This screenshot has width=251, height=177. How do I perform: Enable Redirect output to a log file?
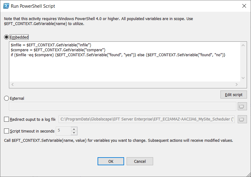[x=6, y=119]
